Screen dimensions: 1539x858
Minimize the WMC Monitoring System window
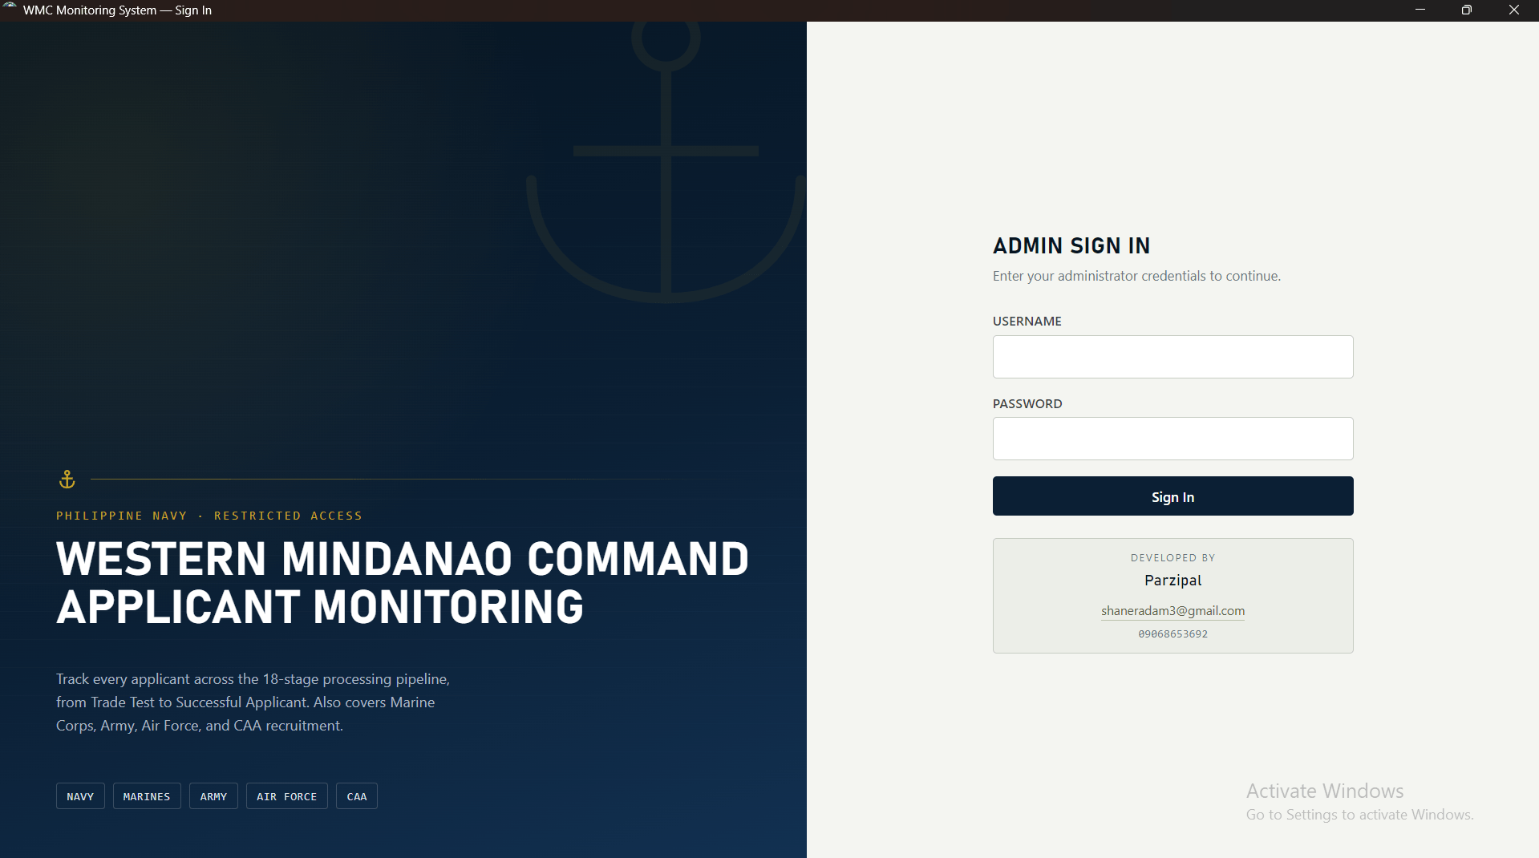tap(1420, 10)
